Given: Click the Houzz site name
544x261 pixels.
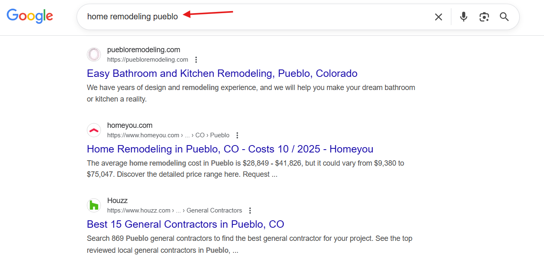Looking at the screenshot, I should [117, 201].
